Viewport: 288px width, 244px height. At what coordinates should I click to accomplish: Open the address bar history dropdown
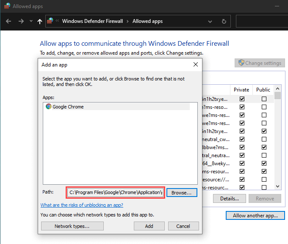(x=210, y=21)
